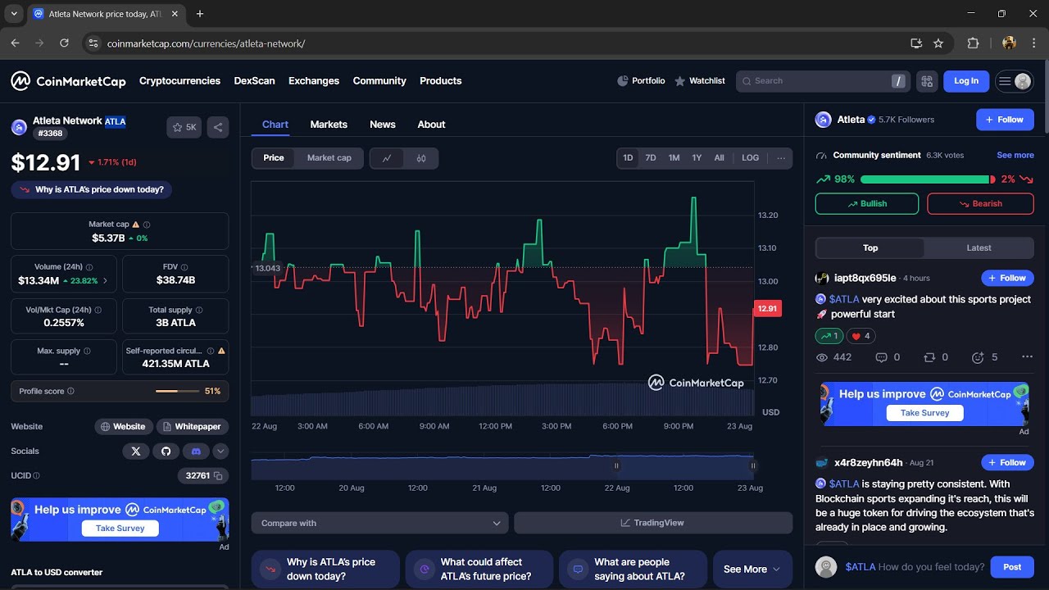Click the share icon beside the 5K star

pos(218,127)
